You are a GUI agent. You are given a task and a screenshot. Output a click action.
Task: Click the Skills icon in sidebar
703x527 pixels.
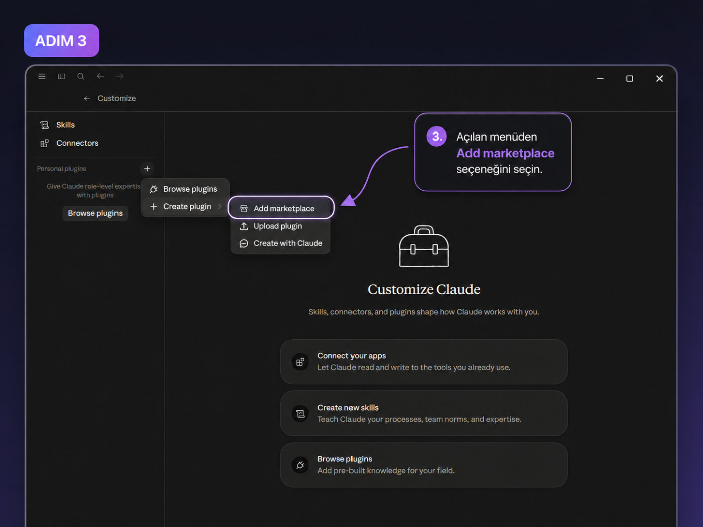45,125
